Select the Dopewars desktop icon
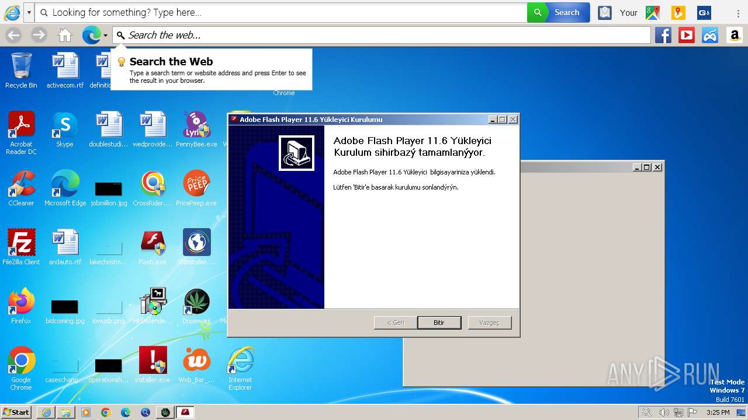 pyautogui.click(x=196, y=306)
